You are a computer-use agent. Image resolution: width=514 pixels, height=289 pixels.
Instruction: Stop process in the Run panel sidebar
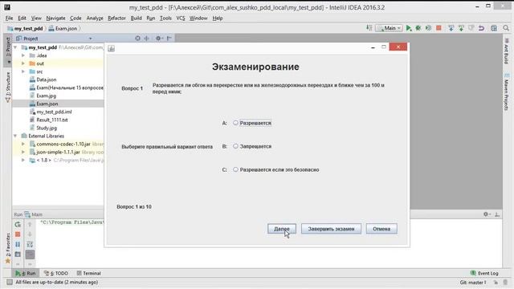click(x=18, y=234)
